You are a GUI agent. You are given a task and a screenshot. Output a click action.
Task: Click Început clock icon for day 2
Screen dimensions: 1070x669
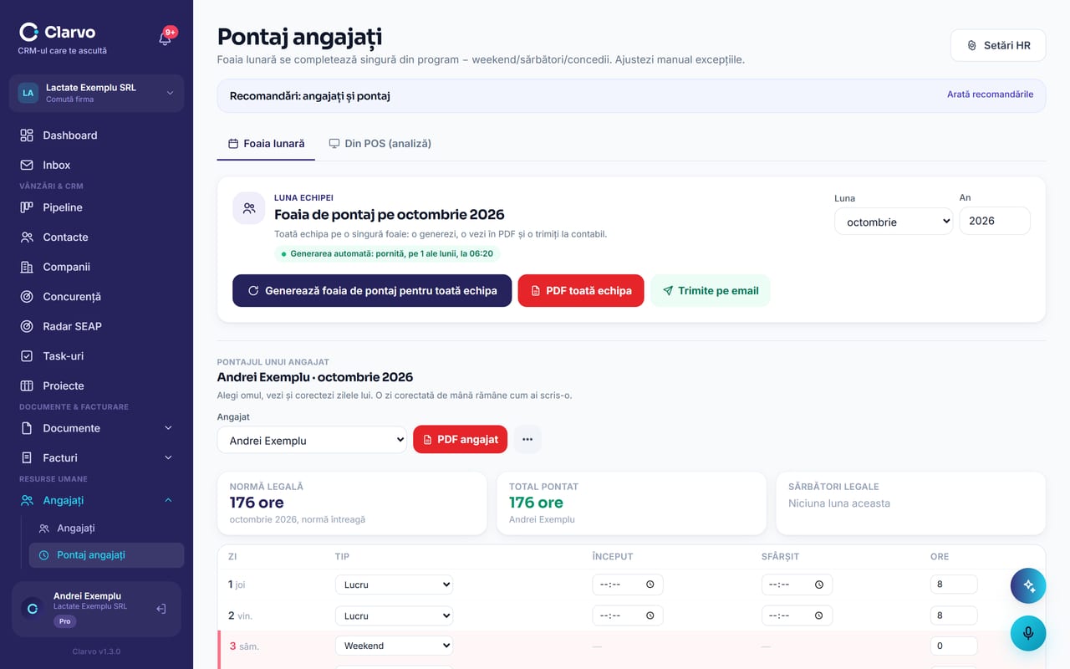(650, 615)
